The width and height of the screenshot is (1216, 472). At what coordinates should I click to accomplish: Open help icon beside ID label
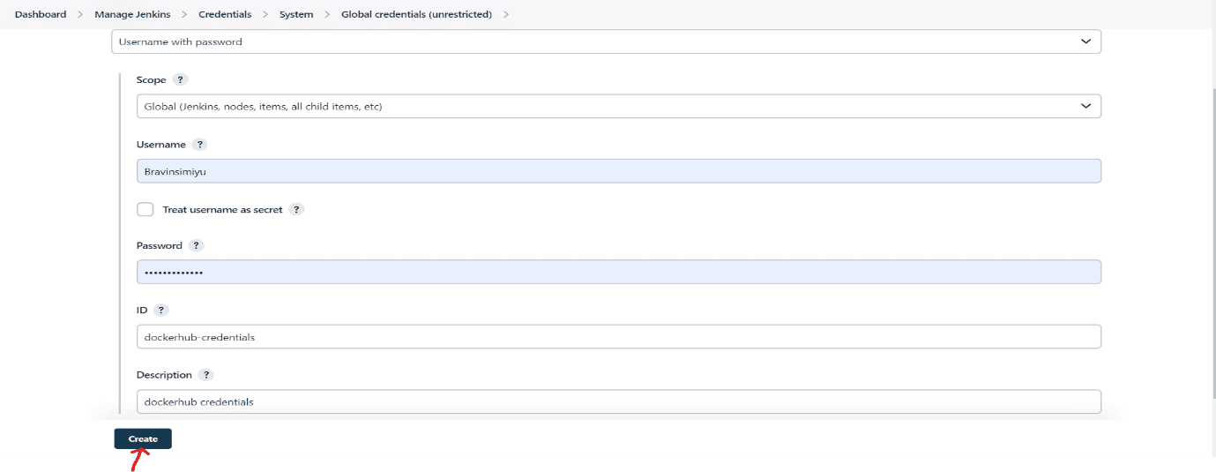(160, 311)
